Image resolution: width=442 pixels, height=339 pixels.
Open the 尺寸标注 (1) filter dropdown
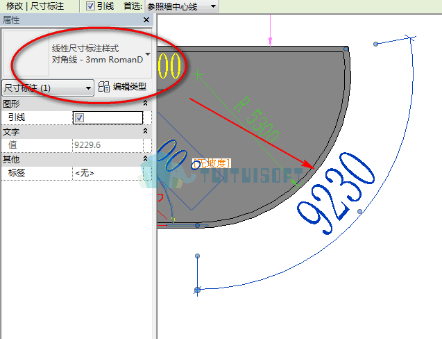[48, 88]
